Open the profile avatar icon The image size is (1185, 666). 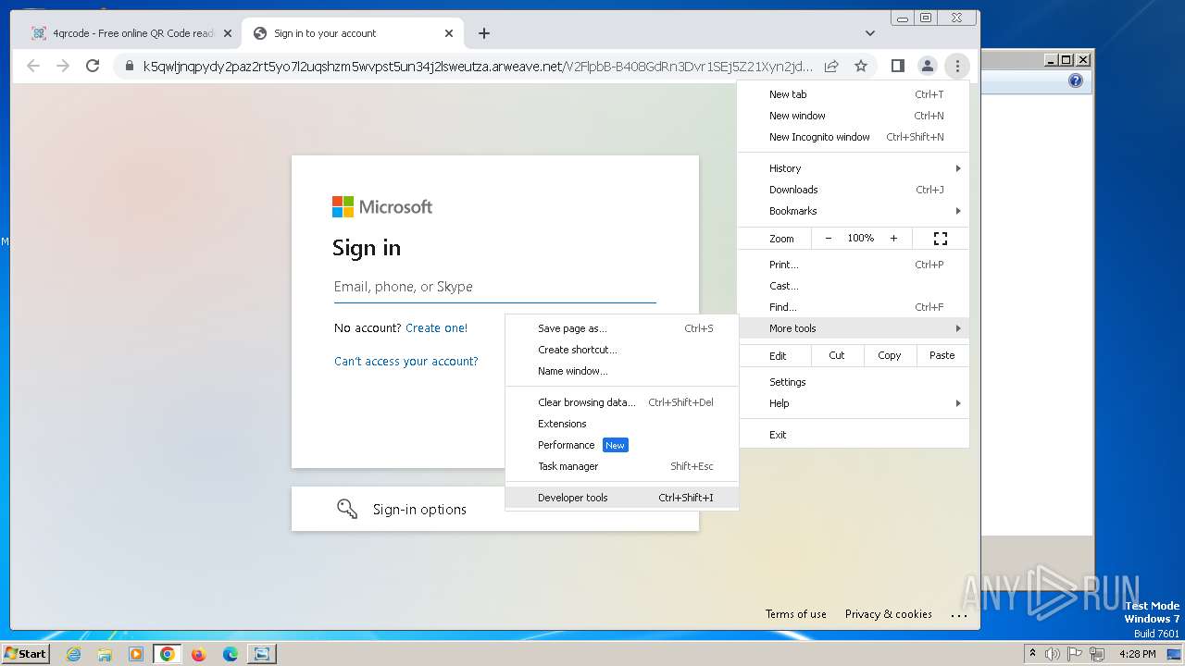tap(927, 66)
